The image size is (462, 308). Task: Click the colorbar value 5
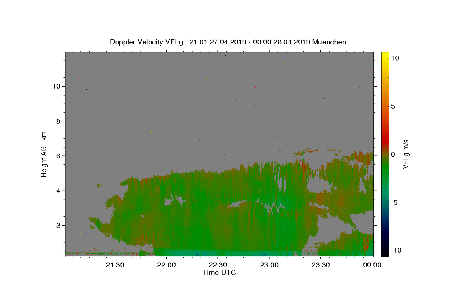[393, 106]
